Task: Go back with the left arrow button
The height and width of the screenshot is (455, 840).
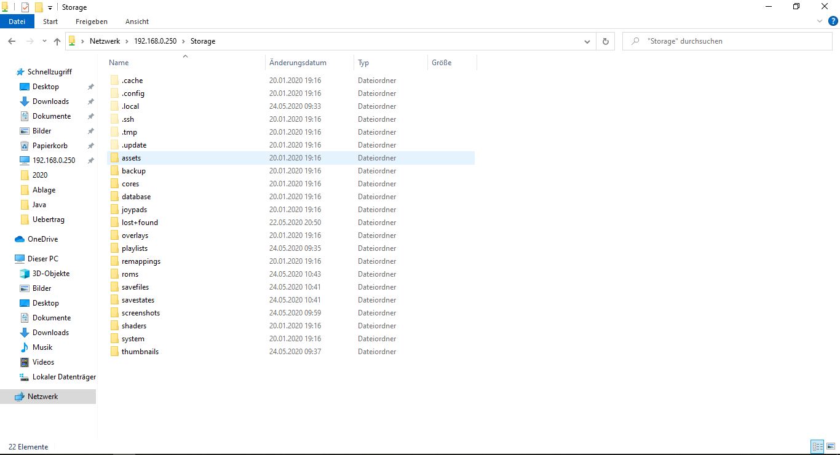Action: coord(12,41)
